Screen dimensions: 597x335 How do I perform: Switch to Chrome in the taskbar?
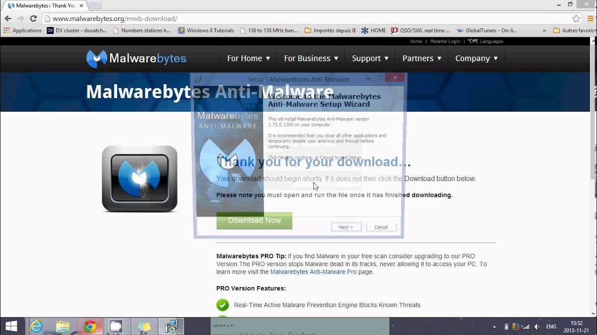tap(90, 326)
